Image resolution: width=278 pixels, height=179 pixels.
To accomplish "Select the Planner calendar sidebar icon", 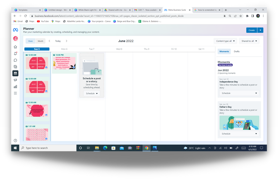I will 15,73.
